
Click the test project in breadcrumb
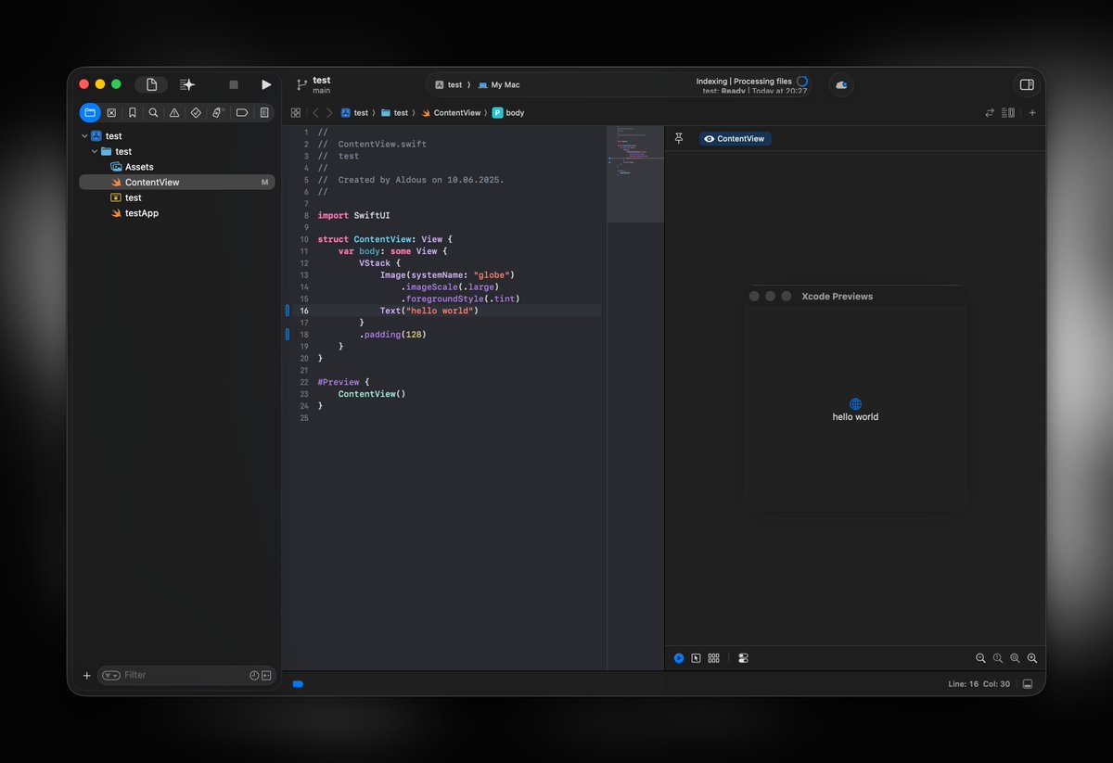click(x=354, y=112)
